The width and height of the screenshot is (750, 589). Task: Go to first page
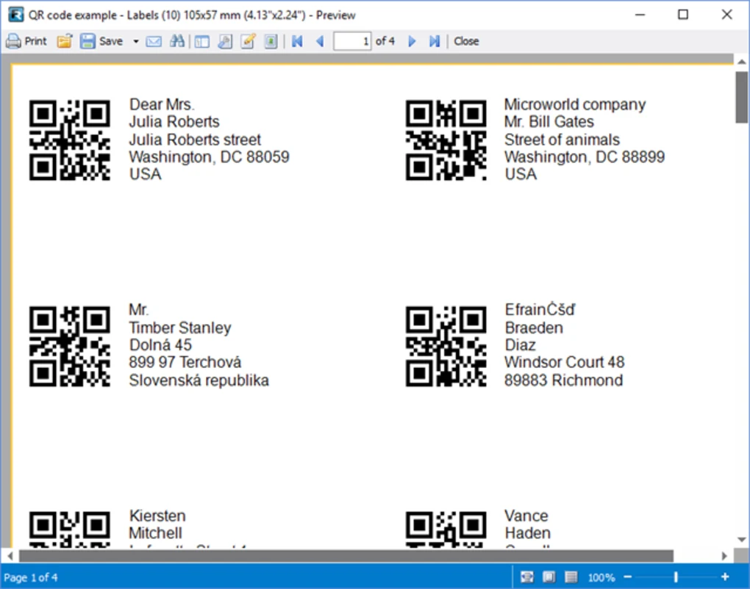pos(297,41)
